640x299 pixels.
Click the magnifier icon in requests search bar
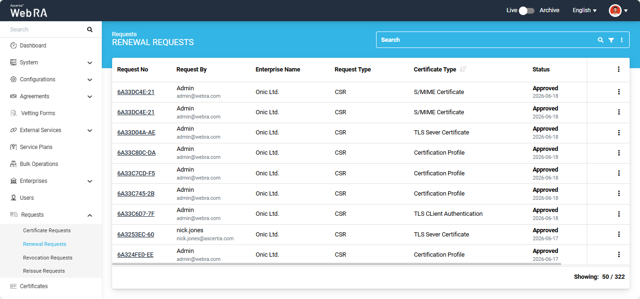pyautogui.click(x=600, y=40)
